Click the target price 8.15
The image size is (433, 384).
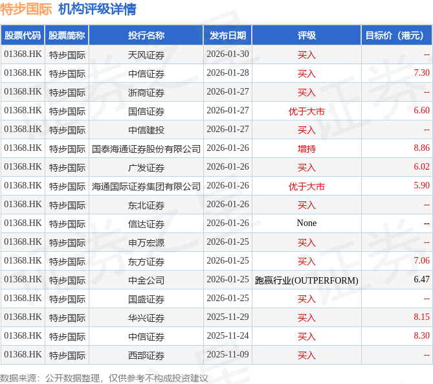tap(421, 317)
